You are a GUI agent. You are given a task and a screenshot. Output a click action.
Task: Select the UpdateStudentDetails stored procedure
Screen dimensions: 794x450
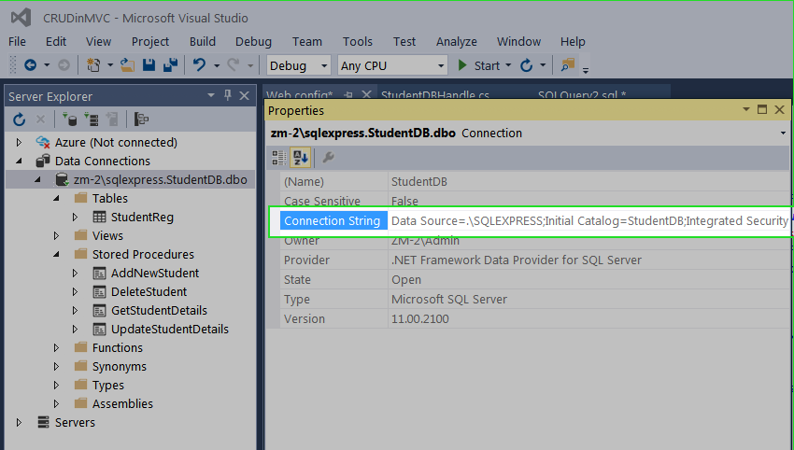coord(170,329)
